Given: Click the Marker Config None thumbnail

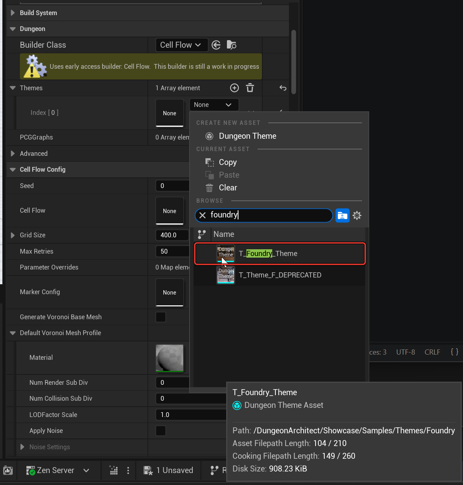Looking at the screenshot, I should (x=170, y=293).
